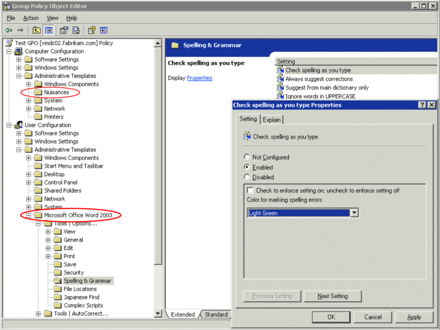Click the Up one level folder icon
The height and width of the screenshot is (330, 440).
[36, 30]
